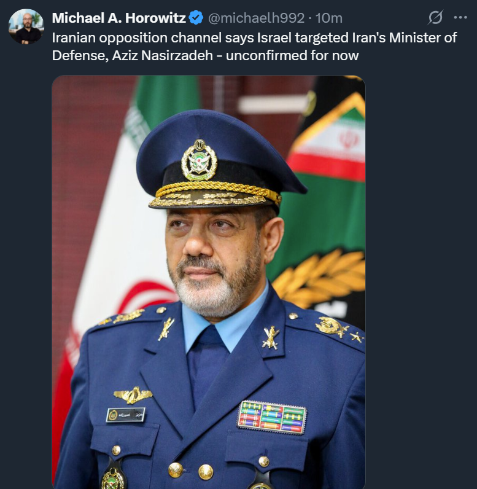Open the @michaelh992 handle link

tap(256, 18)
